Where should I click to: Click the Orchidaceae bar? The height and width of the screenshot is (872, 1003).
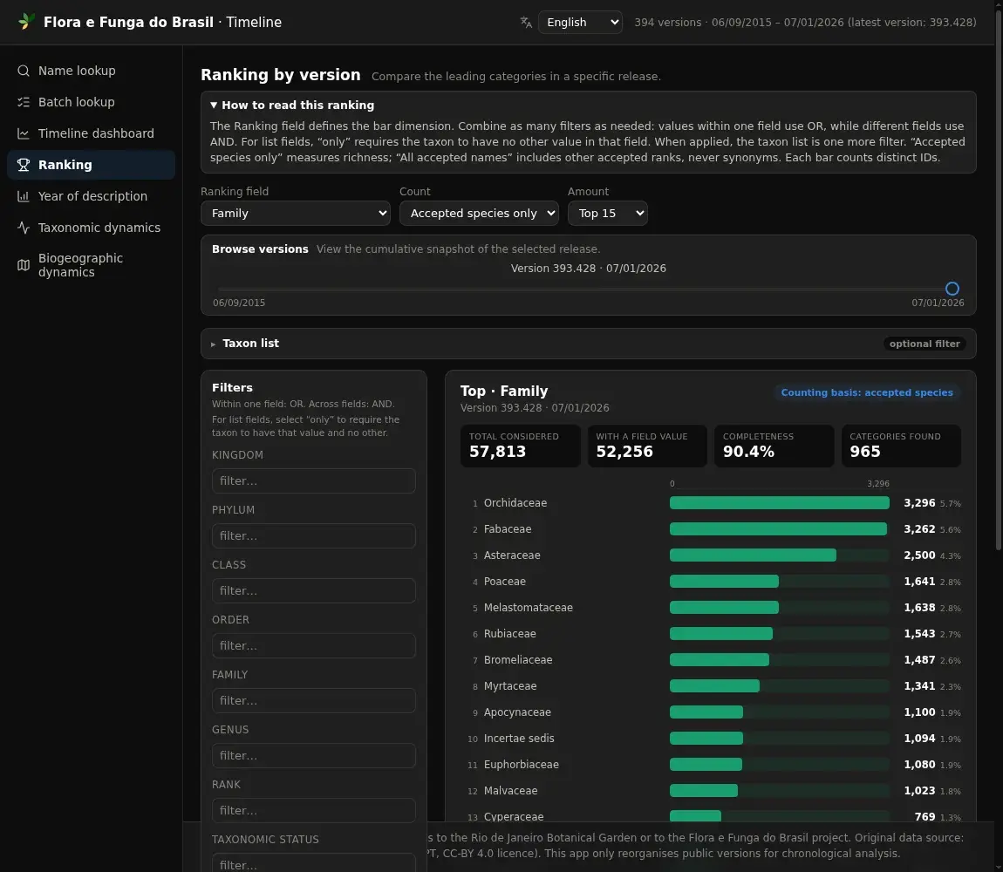point(779,503)
